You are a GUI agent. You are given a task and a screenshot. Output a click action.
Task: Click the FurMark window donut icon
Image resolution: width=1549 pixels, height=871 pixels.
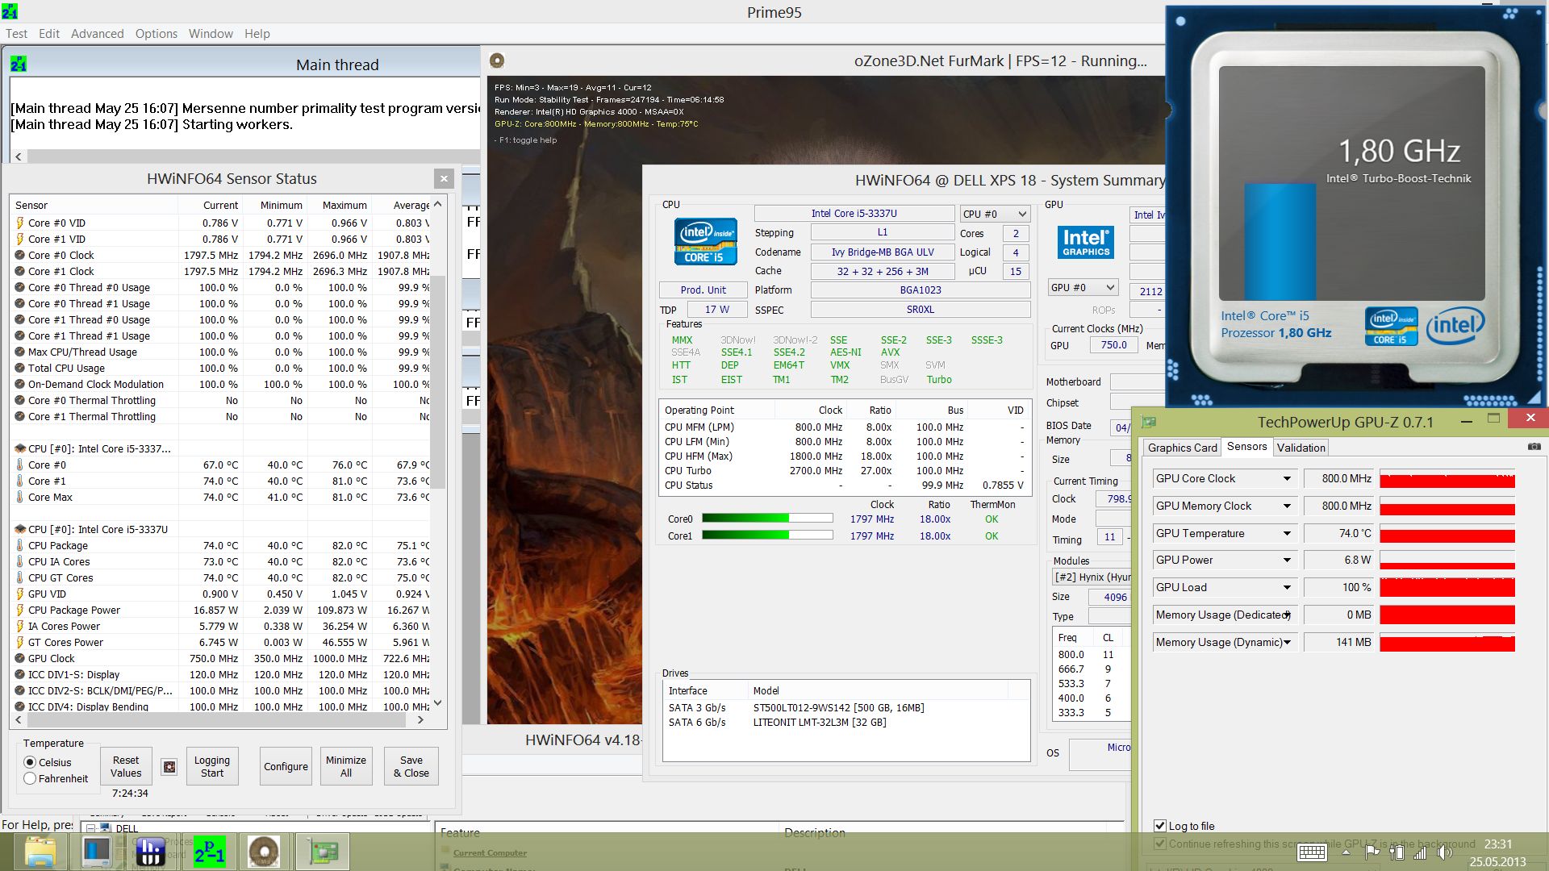click(497, 60)
